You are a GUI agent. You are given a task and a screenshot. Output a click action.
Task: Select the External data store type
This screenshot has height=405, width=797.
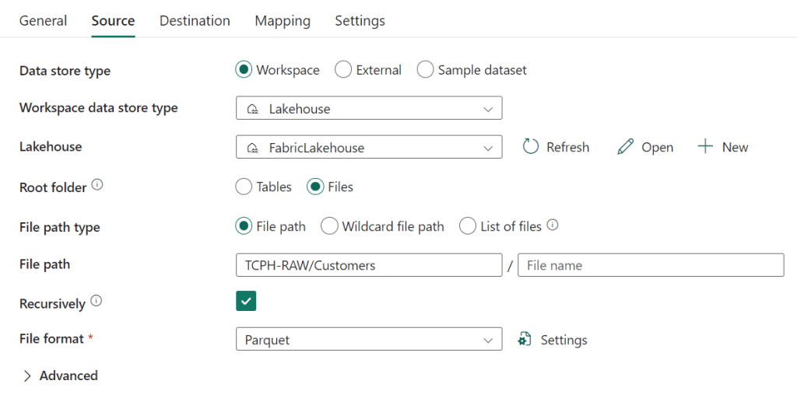343,70
